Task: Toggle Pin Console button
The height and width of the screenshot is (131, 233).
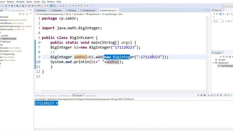Action: pyautogui.click(x=225, y=95)
